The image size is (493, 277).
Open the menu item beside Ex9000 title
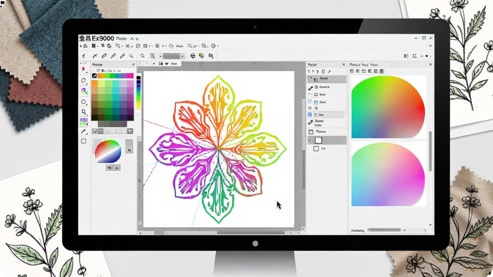[x=121, y=38]
